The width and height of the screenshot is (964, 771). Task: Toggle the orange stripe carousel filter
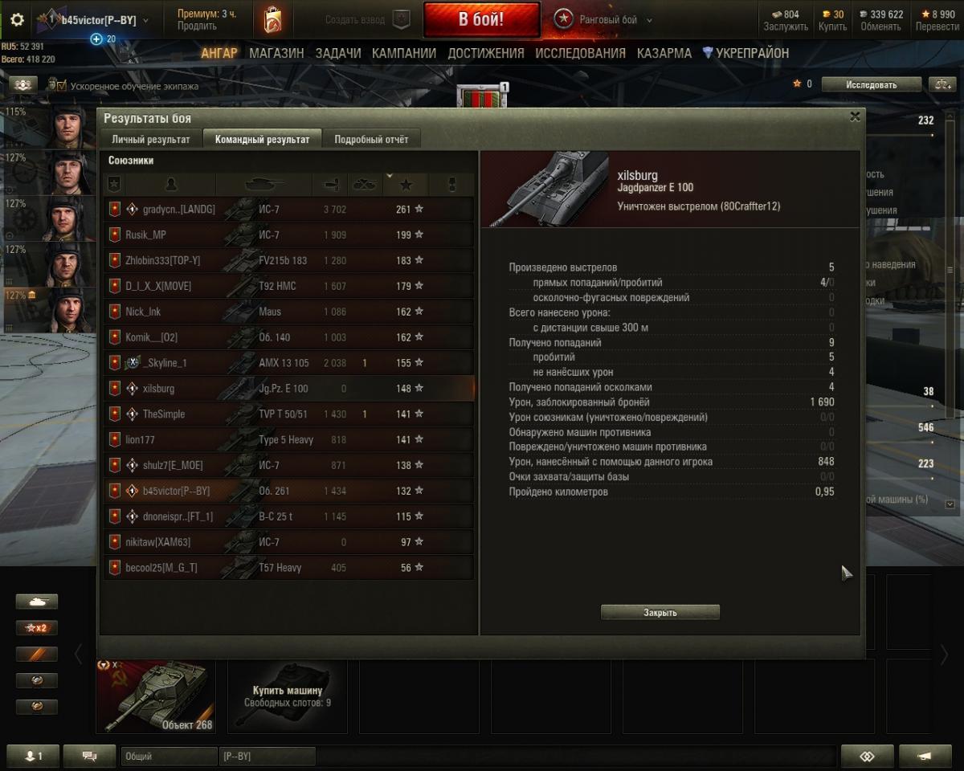click(37, 655)
